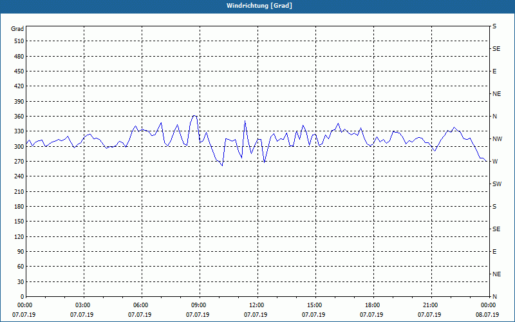Click the 300 degree axis label
This screenshot has height=322, width=515.
(19, 147)
